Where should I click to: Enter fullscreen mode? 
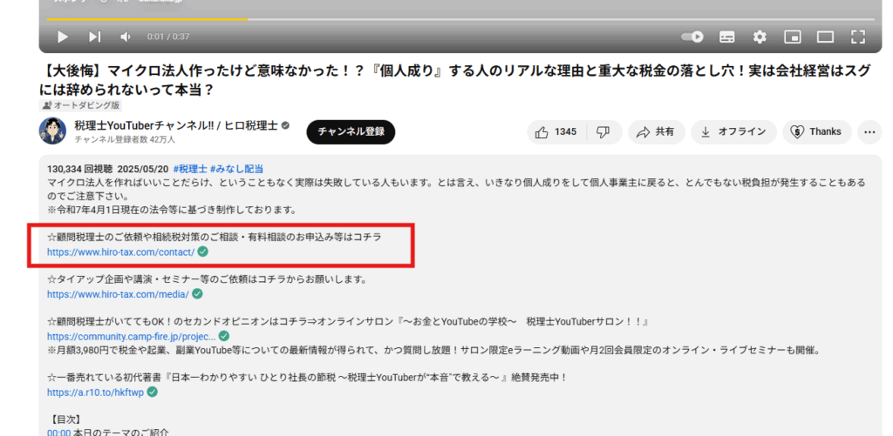[x=858, y=37]
